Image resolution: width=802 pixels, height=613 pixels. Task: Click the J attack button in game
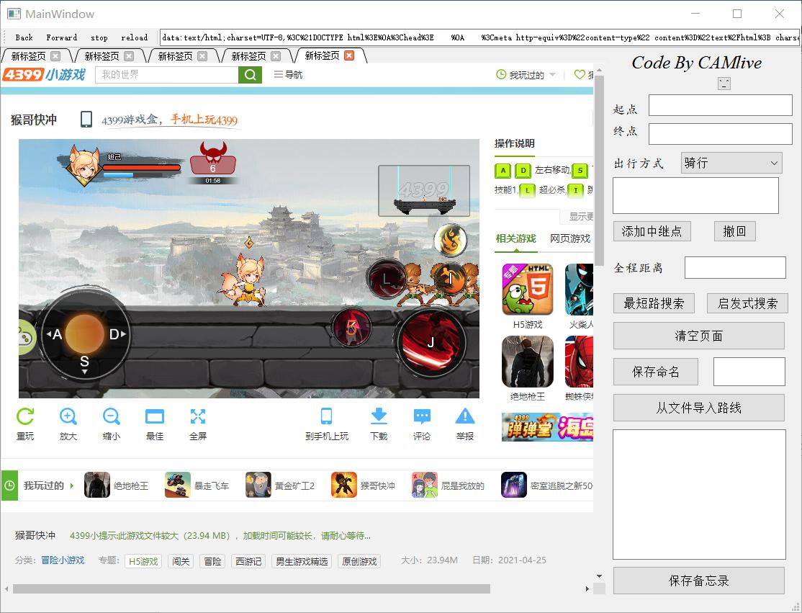431,342
